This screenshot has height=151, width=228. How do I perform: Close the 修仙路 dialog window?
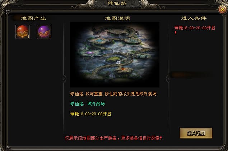click(x=222, y=10)
